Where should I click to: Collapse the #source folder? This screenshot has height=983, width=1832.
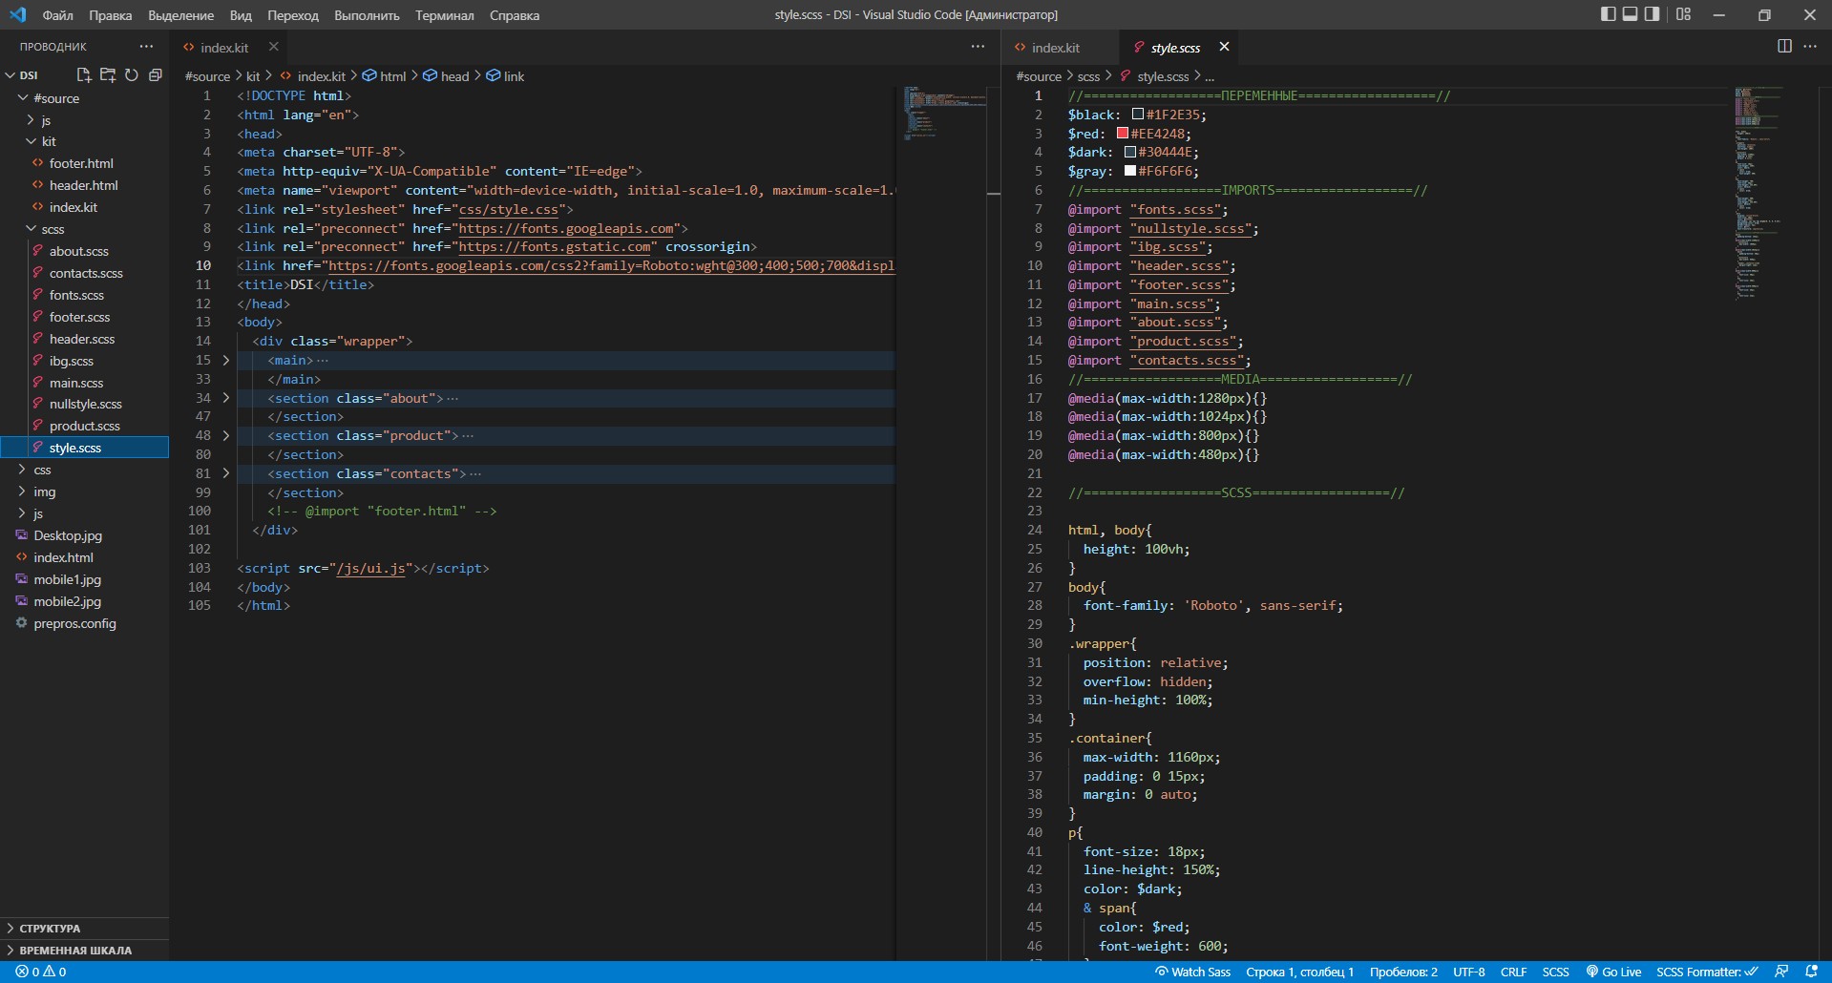coord(24,97)
